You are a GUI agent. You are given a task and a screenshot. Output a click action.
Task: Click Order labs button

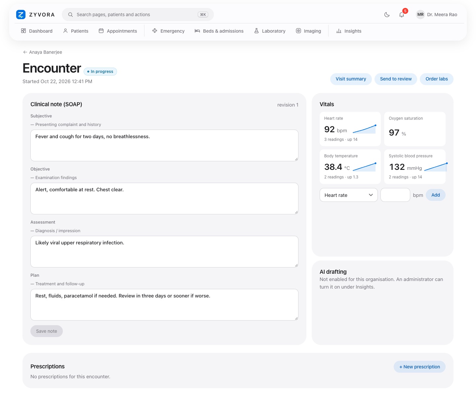tap(437, 79)
